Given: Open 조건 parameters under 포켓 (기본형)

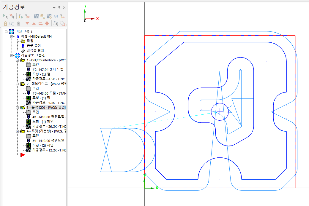Looking at the screenshot, I should click(36, 136).
